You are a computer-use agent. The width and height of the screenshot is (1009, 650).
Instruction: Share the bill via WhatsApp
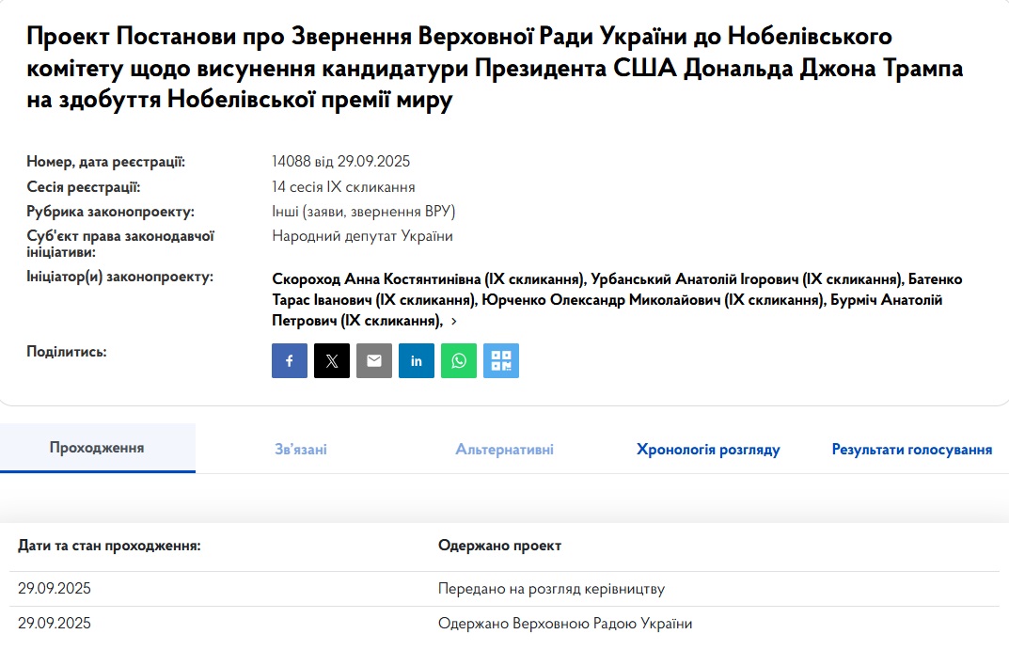pos(459,360)
